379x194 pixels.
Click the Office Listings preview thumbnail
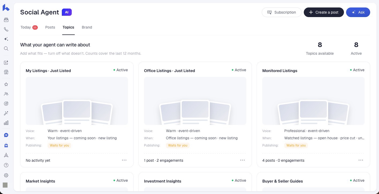point(195,101)
